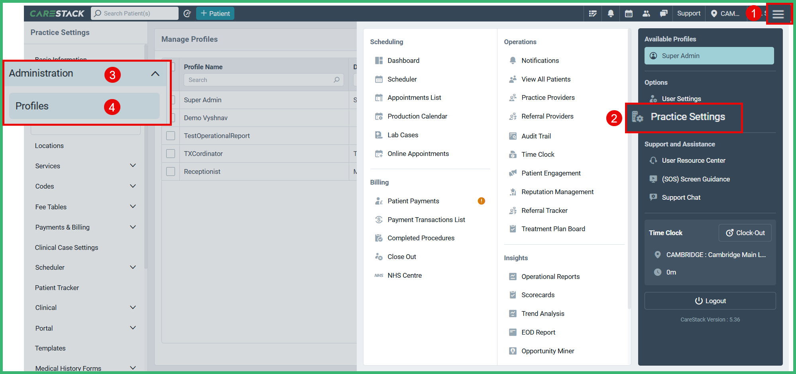
Task: Select the Demo Vyshnav row checkbox
Action: click(x=171, y=117)
